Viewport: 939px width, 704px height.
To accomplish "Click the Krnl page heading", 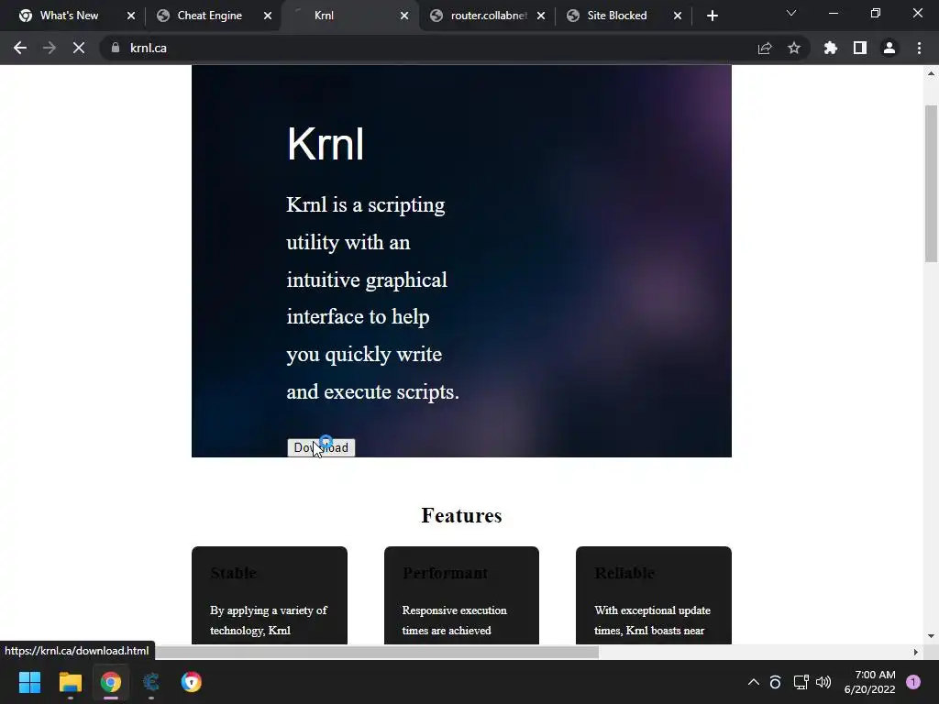I will (326, 144).
